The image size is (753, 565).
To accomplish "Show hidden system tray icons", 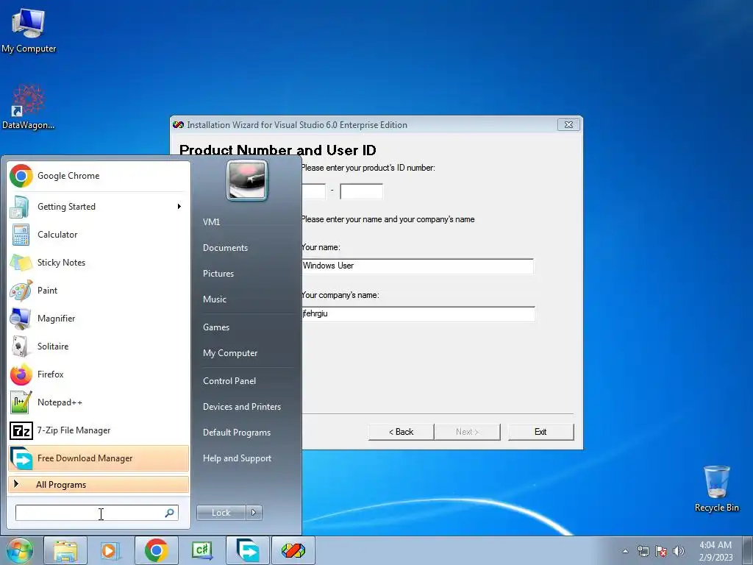I will pos(625,551).
